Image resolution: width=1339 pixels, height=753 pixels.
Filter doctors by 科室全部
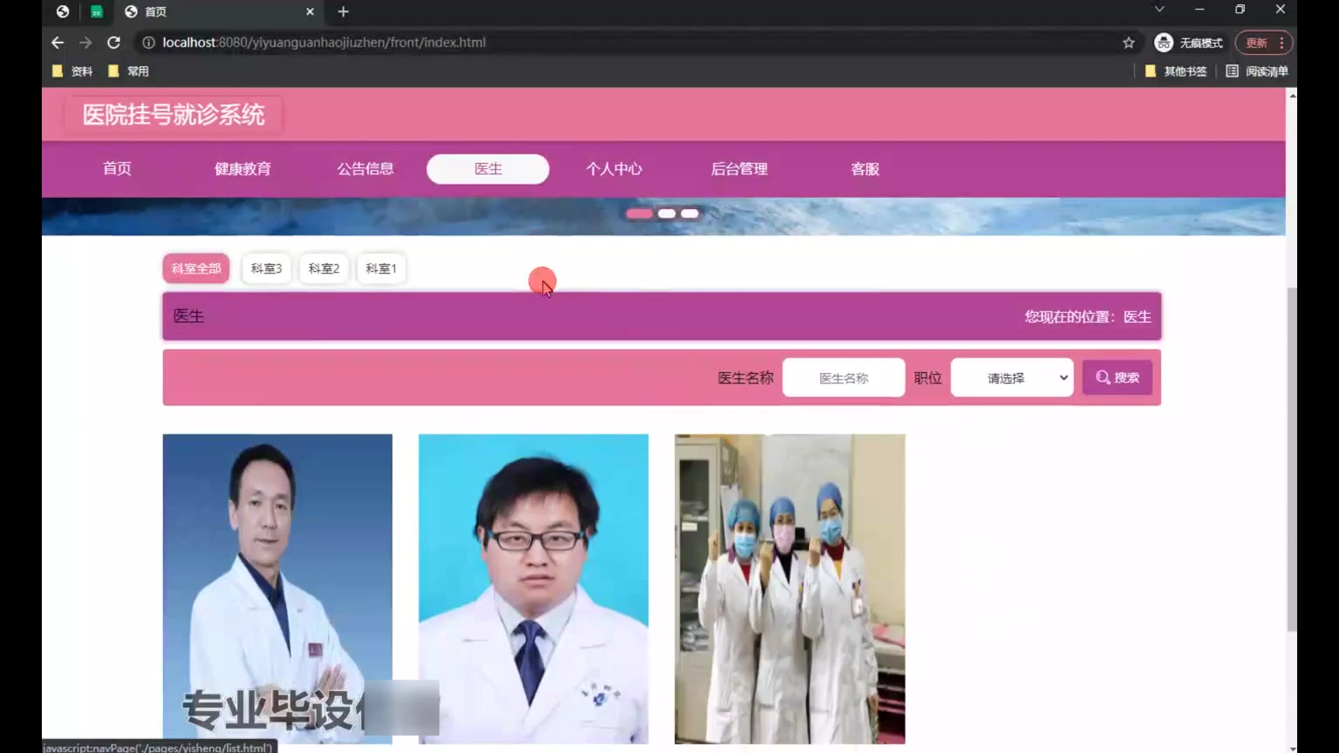pos(196,268)
